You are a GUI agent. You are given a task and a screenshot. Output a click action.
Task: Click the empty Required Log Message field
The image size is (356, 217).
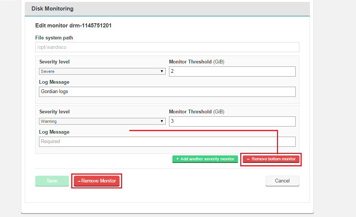(x=167, y=142)
